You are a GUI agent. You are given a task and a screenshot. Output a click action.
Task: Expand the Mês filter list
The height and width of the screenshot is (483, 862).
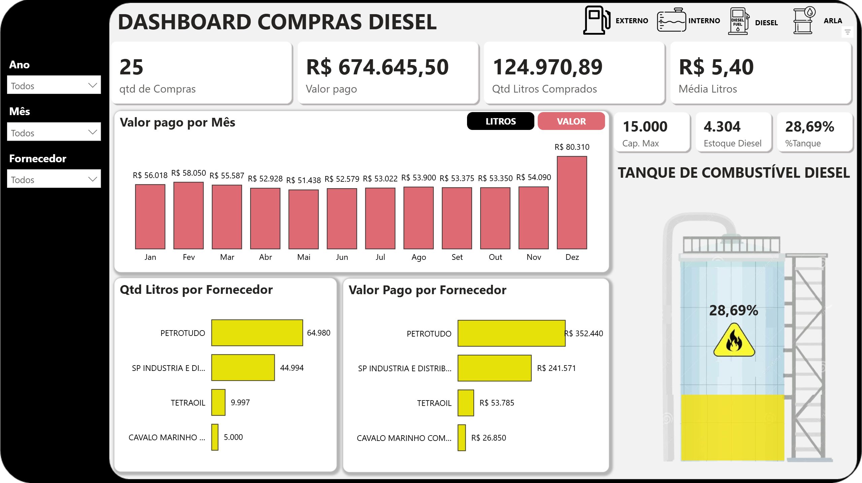tap(54, 132)
